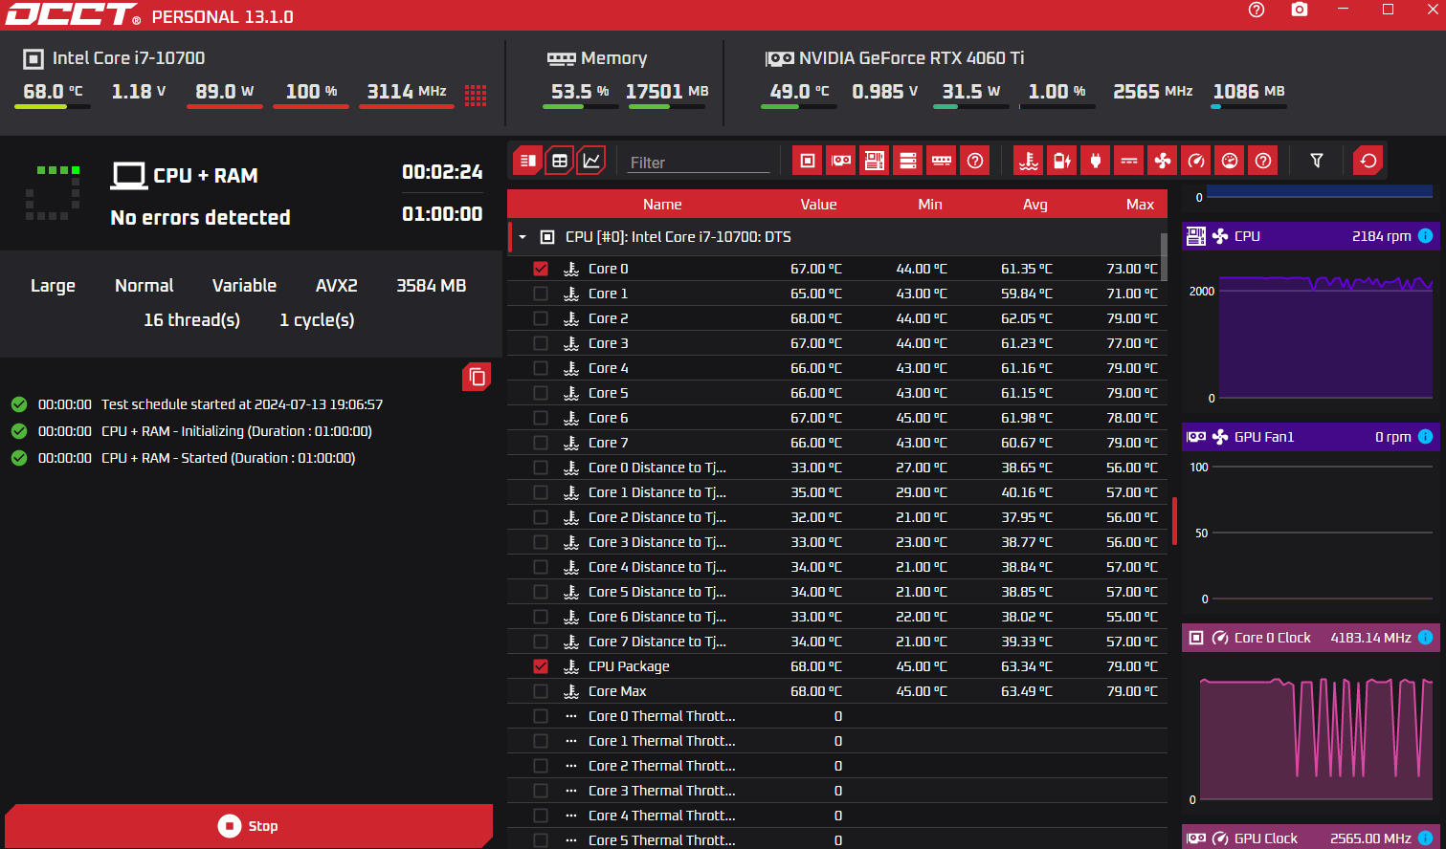Open info for CPU fan graph

coord(1425,236)
